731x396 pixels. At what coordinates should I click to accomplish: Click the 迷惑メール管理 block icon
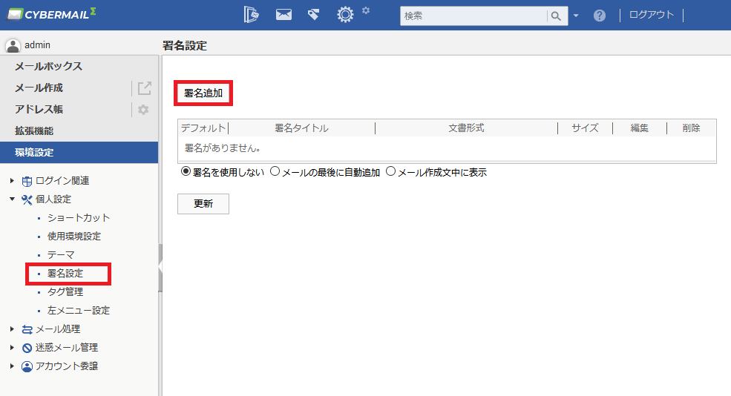pos(27,348)
